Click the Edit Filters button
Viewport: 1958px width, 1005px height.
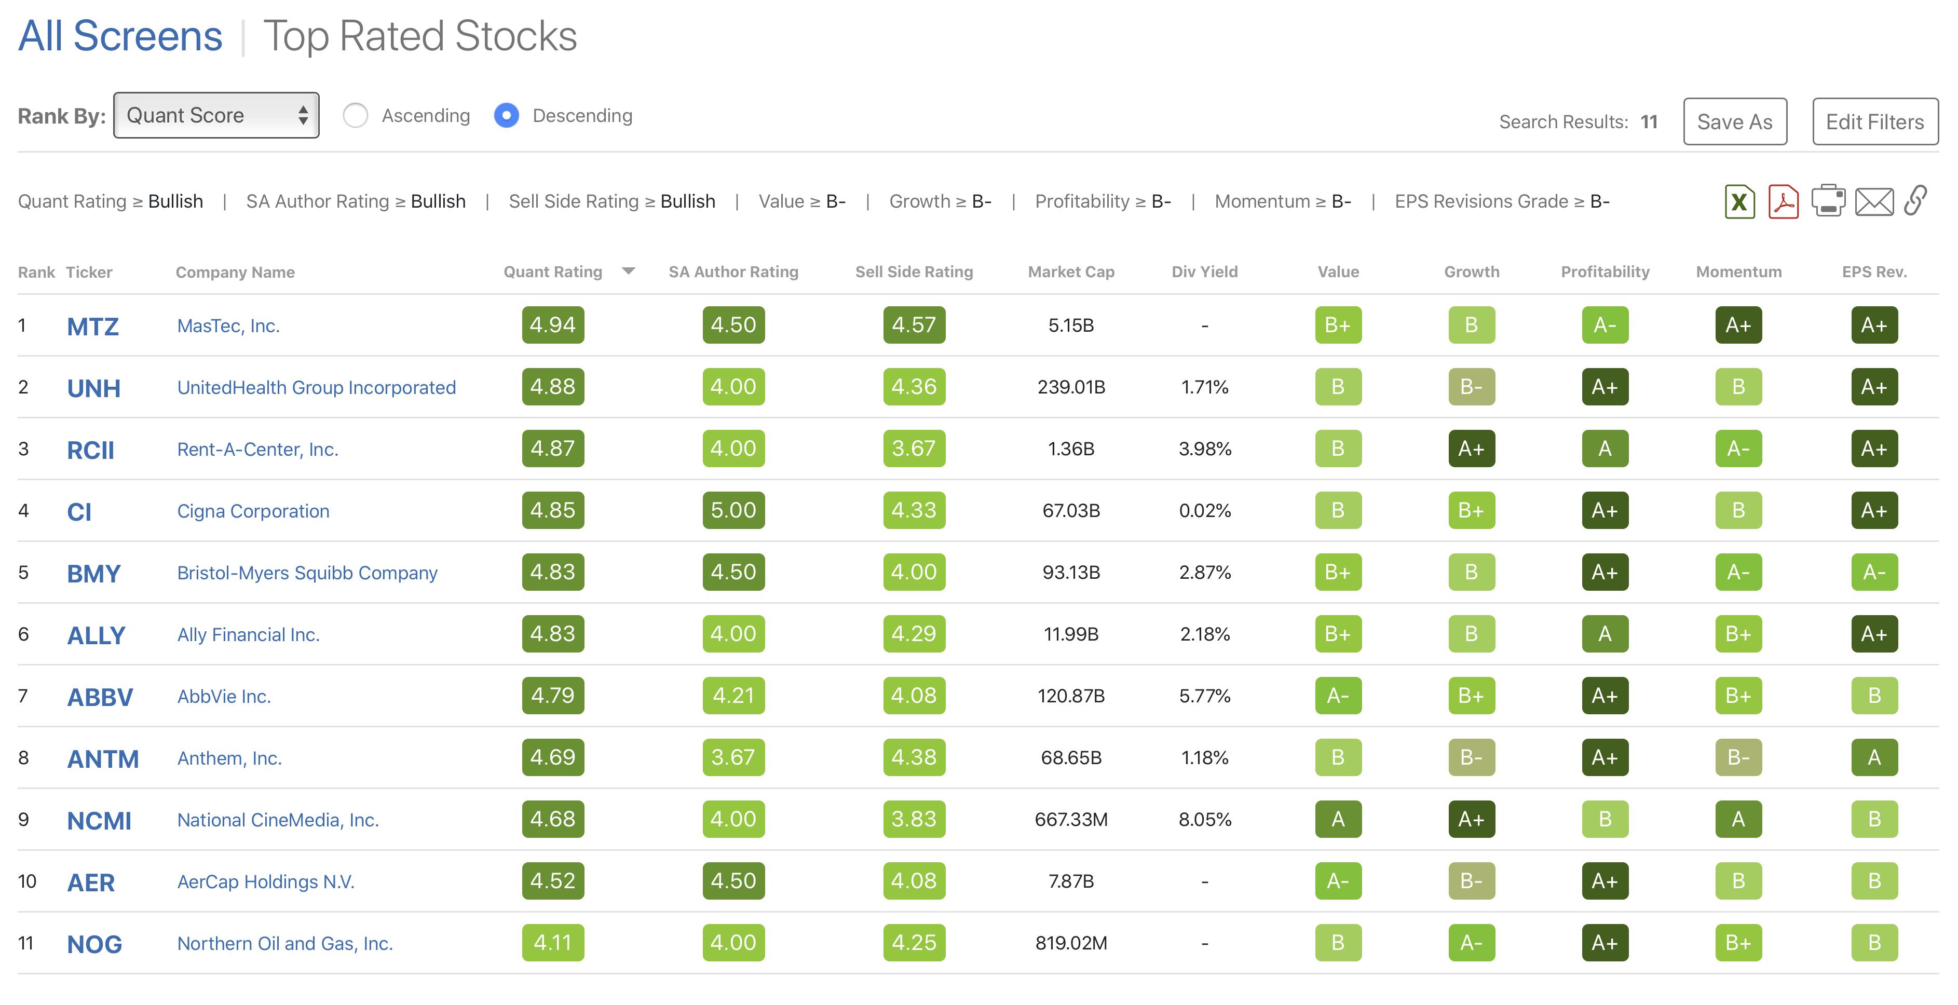click(1874, 121)
